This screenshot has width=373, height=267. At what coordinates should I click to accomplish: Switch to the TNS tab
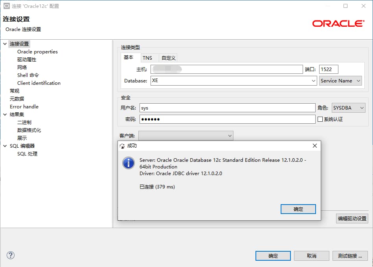pyautogui.click(x=147, y=58)
